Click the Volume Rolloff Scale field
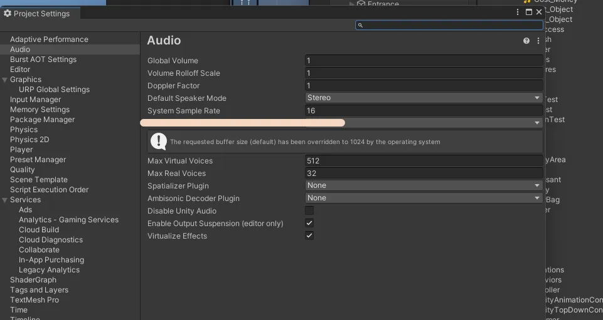This screenshot has width=603, height=320. coord(424,73)
